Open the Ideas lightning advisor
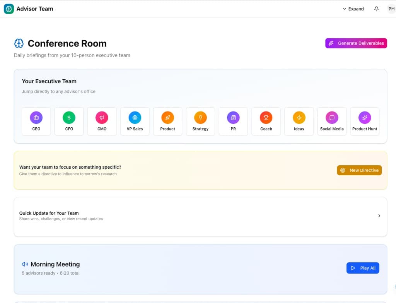Viewport: 396px width, 303px height. (299, 122)
